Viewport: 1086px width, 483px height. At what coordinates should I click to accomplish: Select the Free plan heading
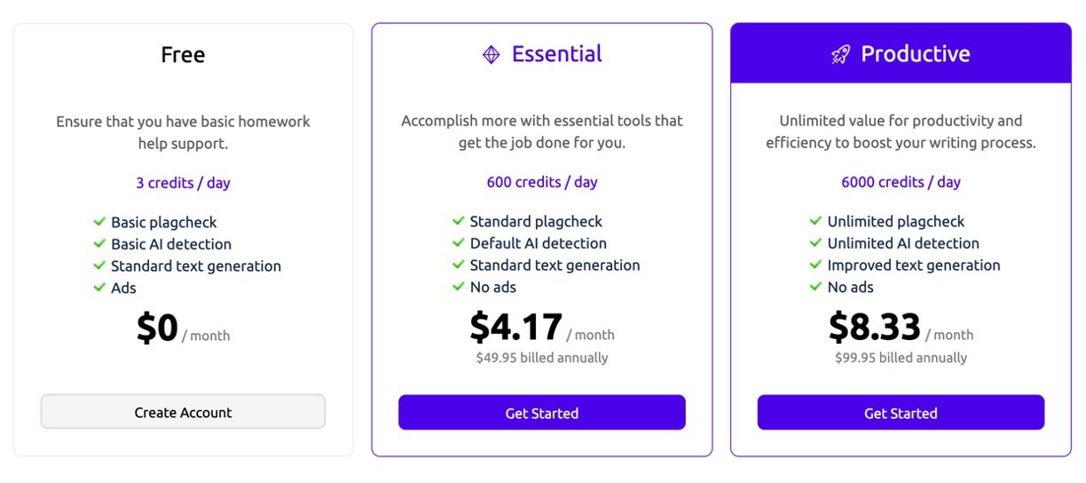[x=183, y=55]
